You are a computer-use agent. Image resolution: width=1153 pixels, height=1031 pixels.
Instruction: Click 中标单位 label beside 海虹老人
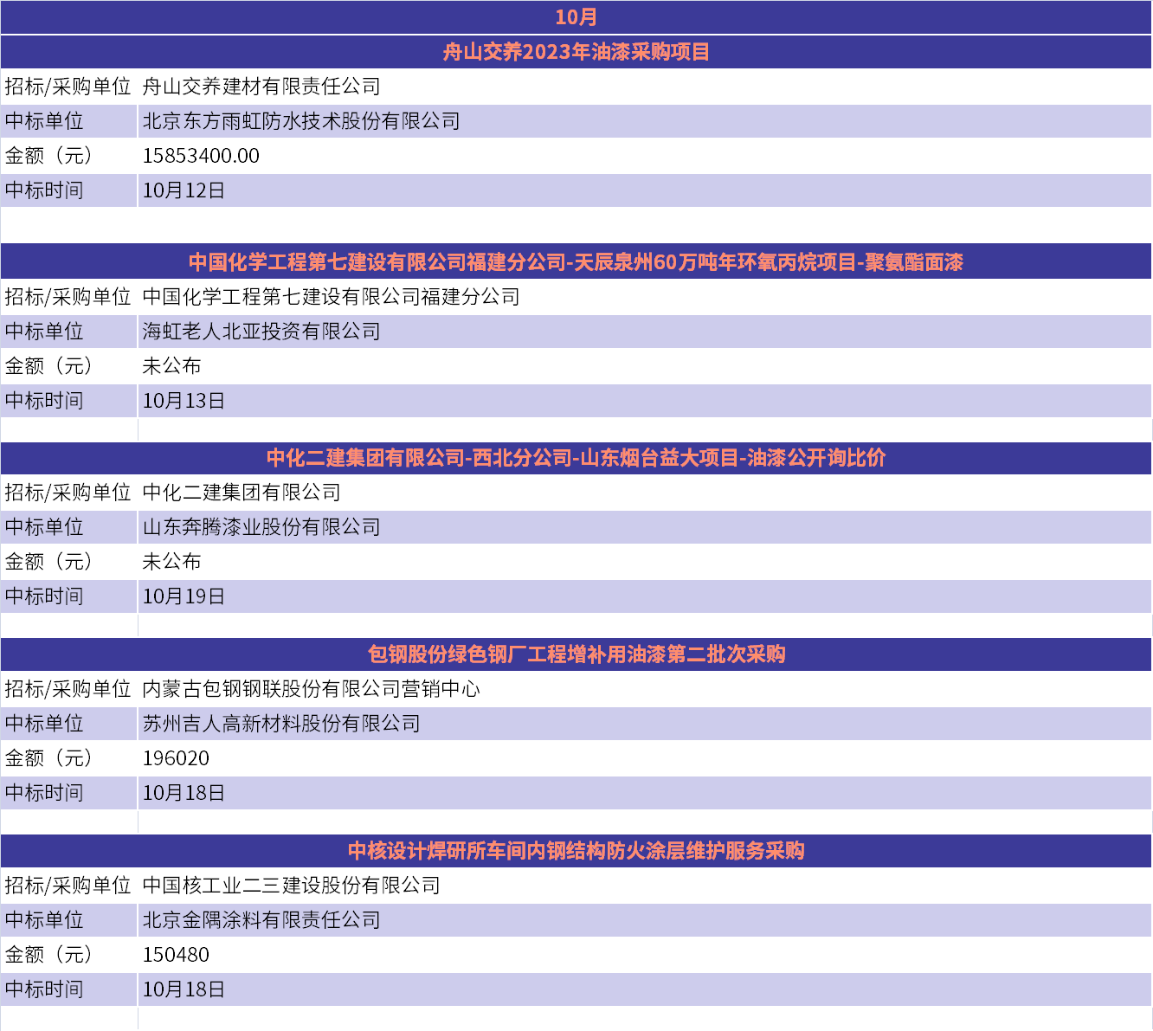click(x=44, y=332)
